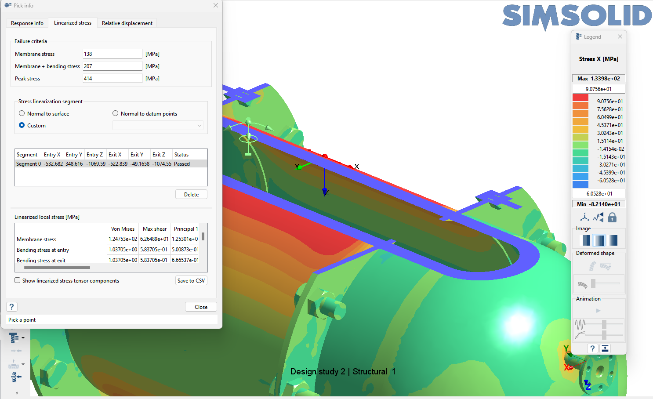Delete the selected segment with Delete button
653x399 pixels.
coord(191,194)
